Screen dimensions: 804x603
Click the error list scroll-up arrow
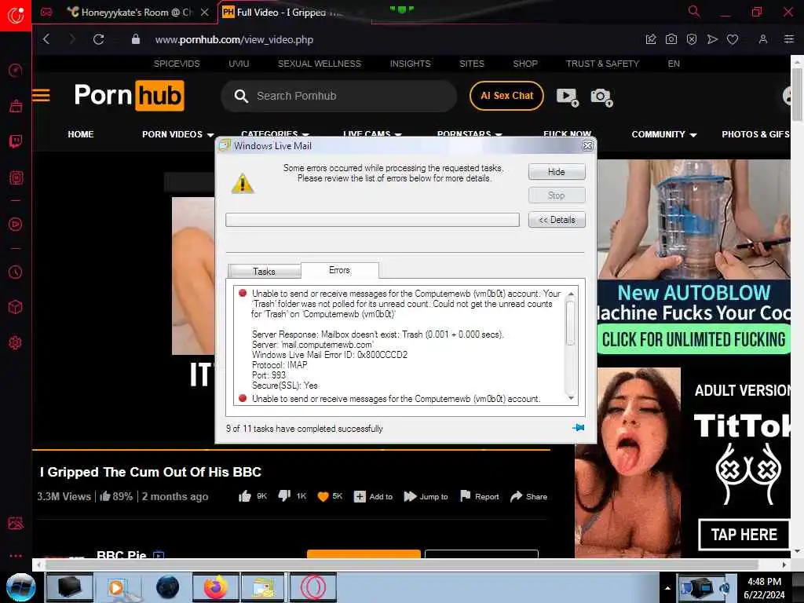point(571,294)
